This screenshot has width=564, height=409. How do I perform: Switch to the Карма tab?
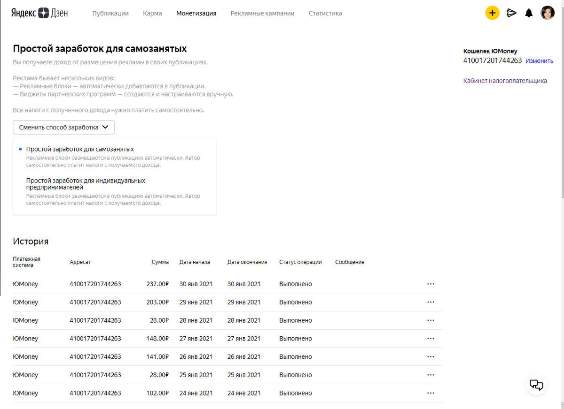153,13
